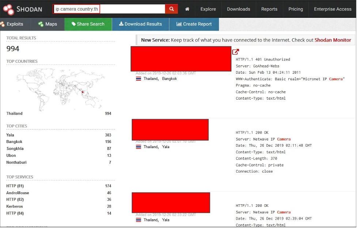Open external link icon for first result
Viewport: 357px width, 228px height.
pos(236,52)
